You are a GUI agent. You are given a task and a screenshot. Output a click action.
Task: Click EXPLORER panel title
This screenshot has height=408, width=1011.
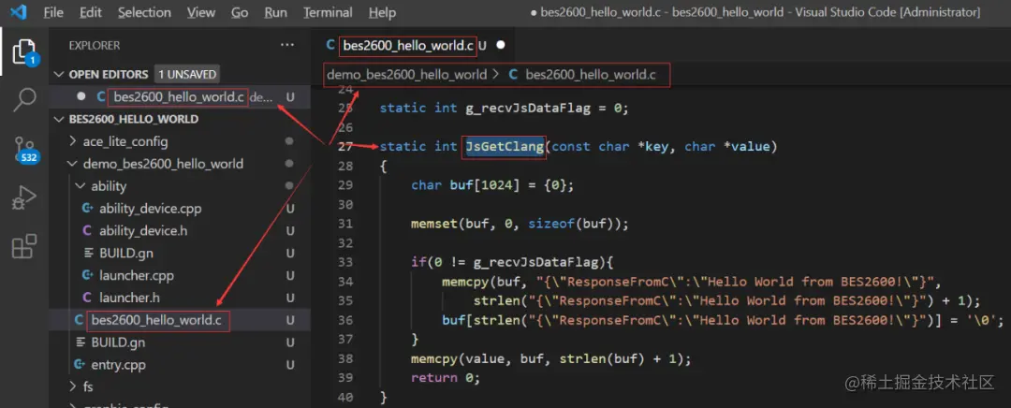point(95,46)
